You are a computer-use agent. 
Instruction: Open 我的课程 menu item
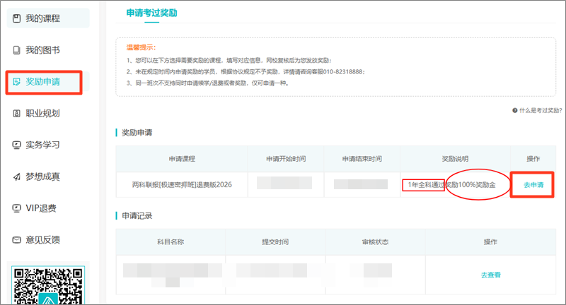coord(48,18)
